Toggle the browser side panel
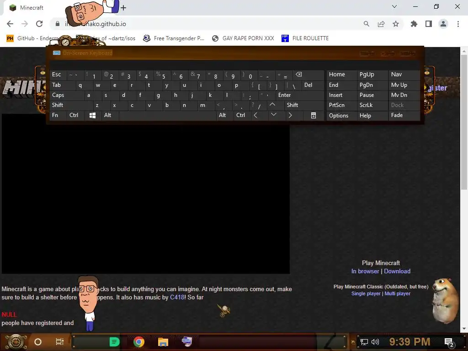The width and height of the screenshot is (468, 351). coord(429,24)
